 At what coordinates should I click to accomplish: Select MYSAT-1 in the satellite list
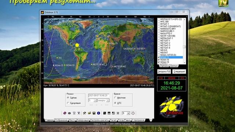pos(164,24)
